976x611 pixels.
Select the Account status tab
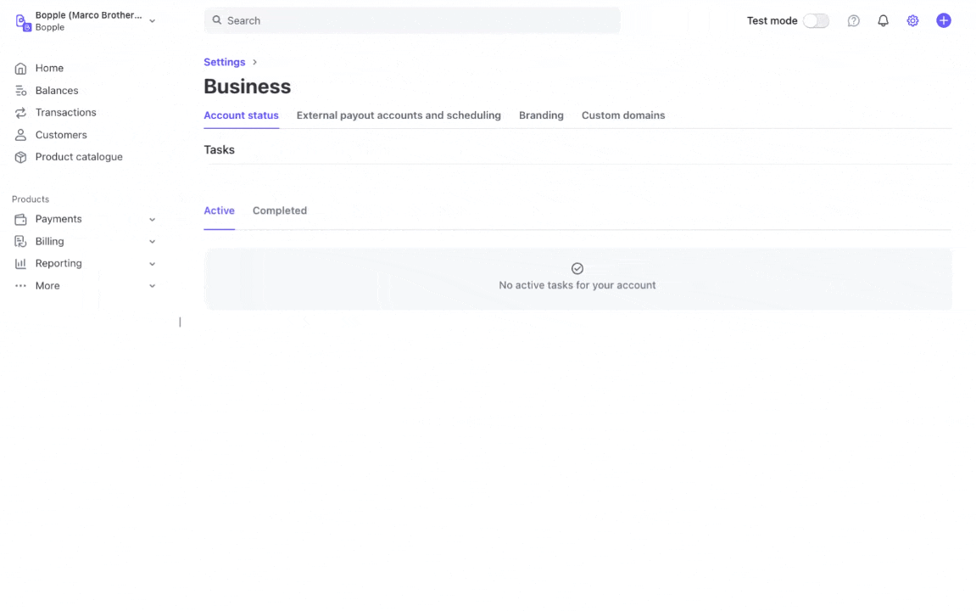point(241,115)
